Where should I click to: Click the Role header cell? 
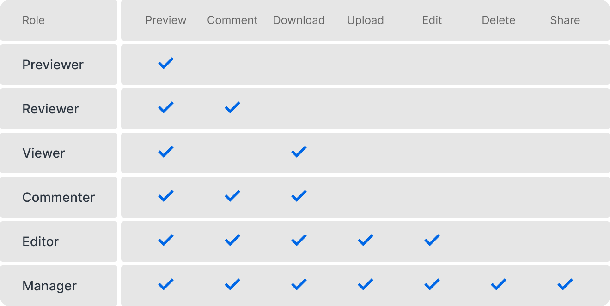pos(34,20)
